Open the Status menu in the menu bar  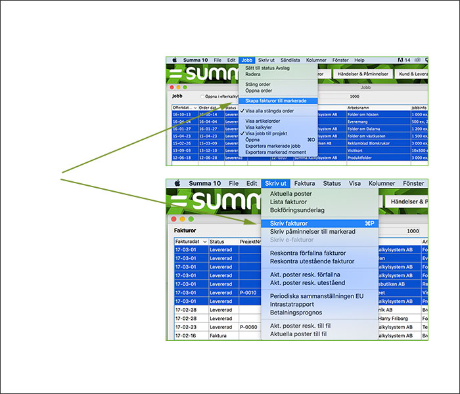[332, 183]
